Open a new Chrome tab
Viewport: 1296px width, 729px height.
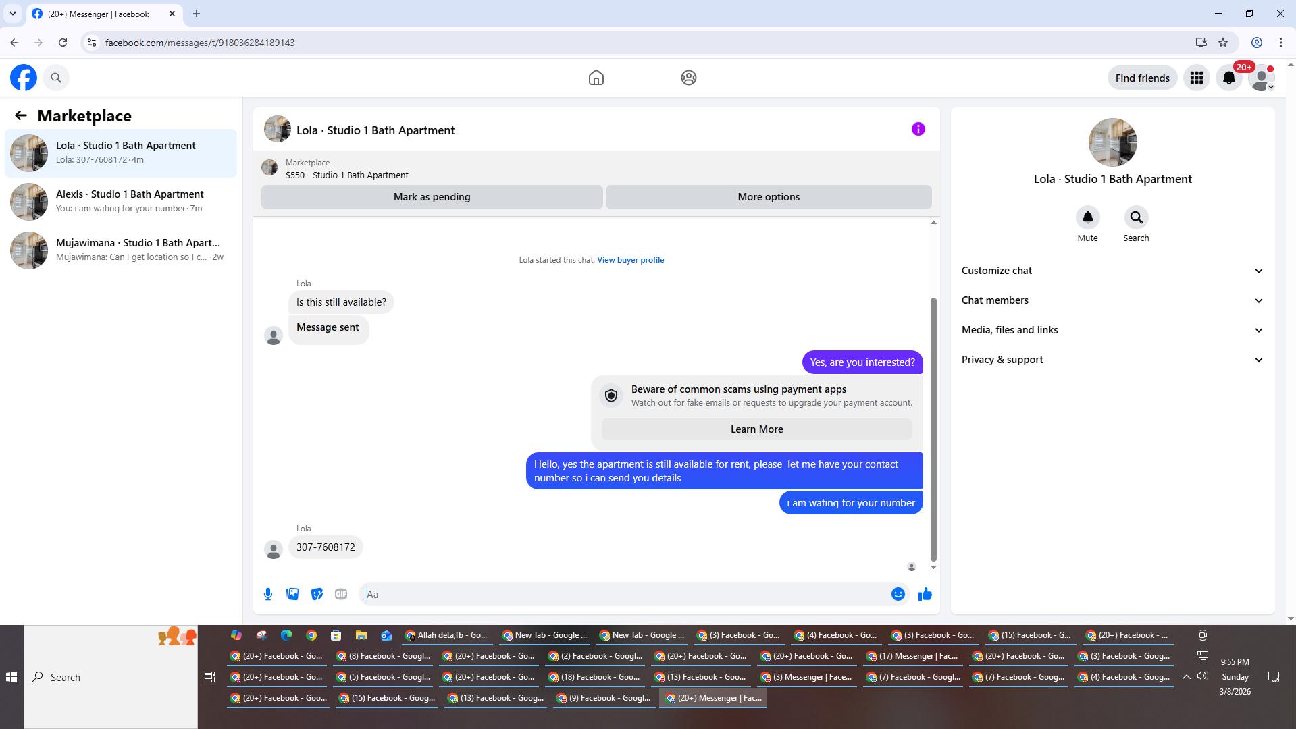point(197,13)
